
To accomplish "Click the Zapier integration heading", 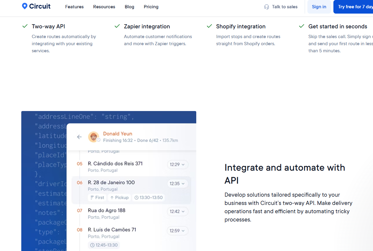I will [147, 26].
